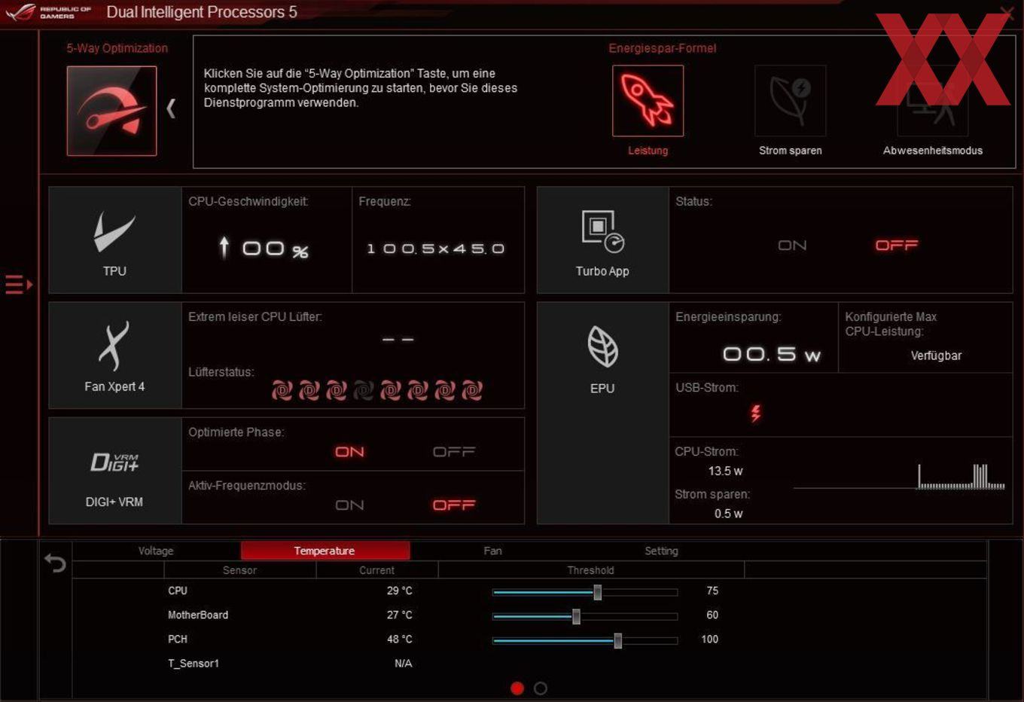1024x702 pixels.
Task: Adjust the CPU threshold slider handle
Action: (x=597, y=592)
